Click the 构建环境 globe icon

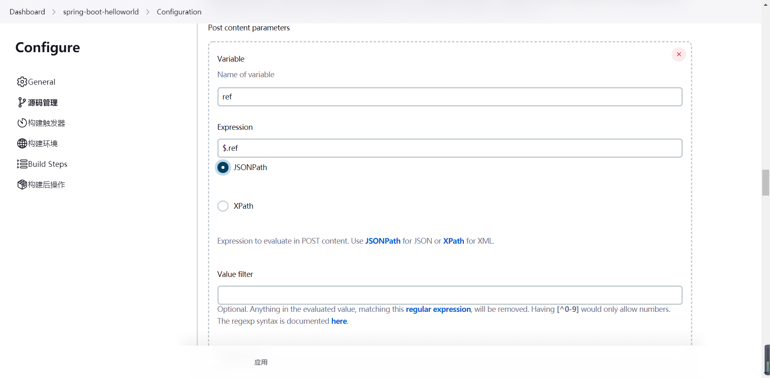[x=22, y=143]
